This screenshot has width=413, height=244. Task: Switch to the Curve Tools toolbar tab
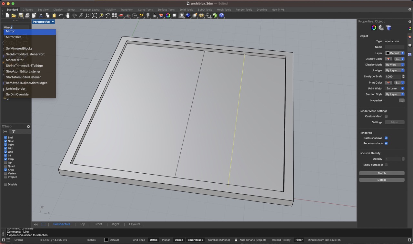(x=145, y=9)
